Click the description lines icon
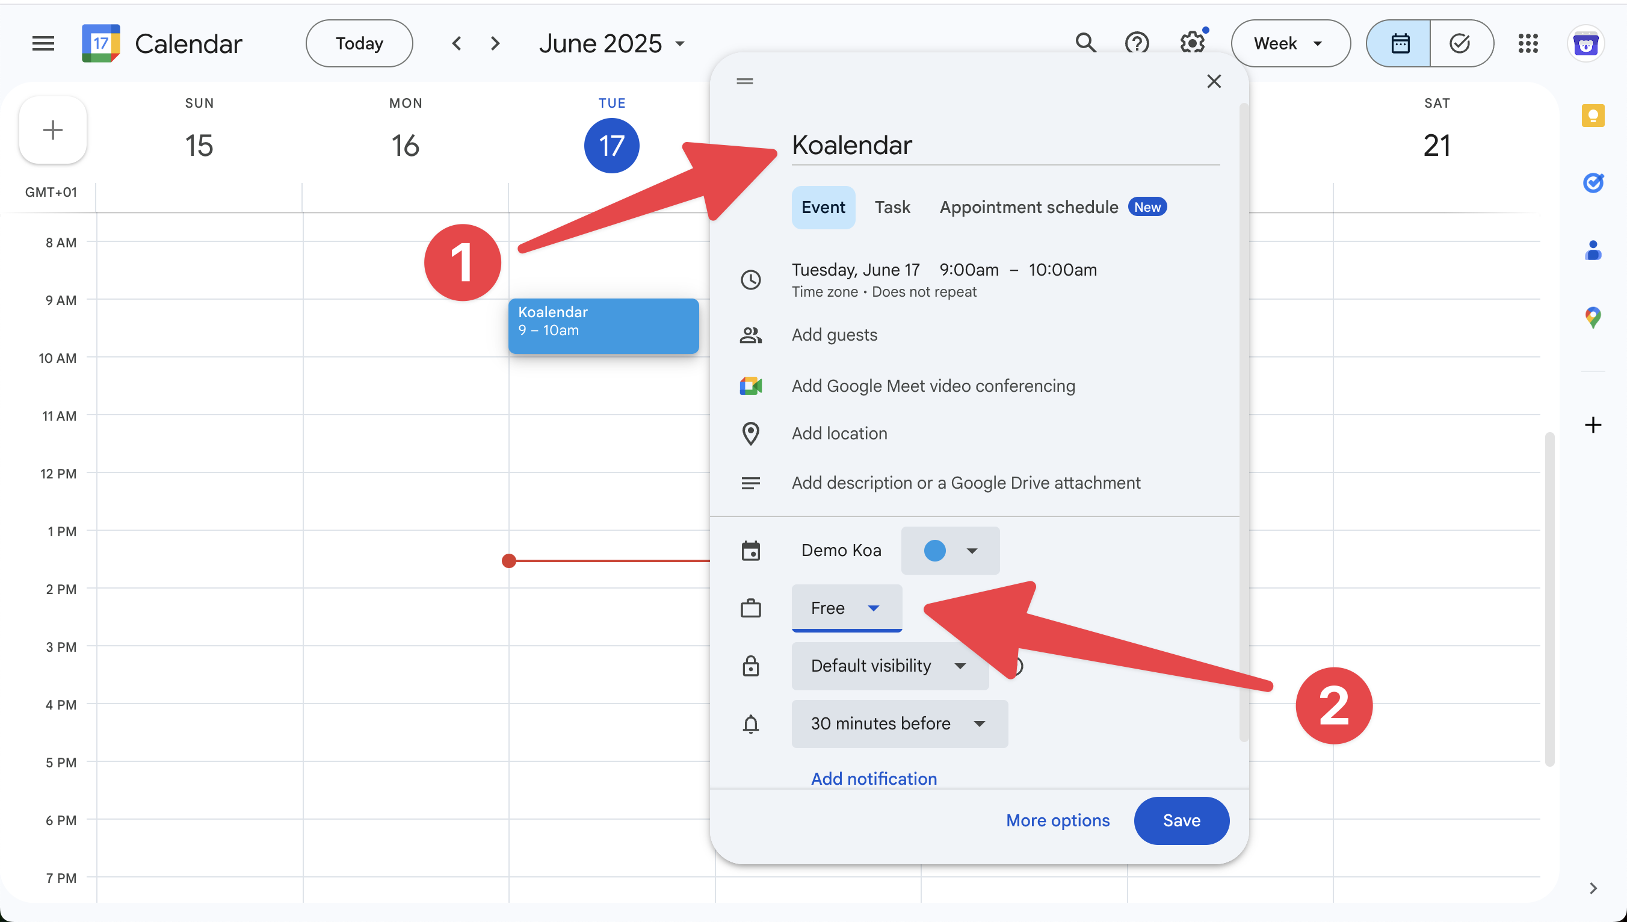This screenshot has height=922, width=1627. [751, 483]
